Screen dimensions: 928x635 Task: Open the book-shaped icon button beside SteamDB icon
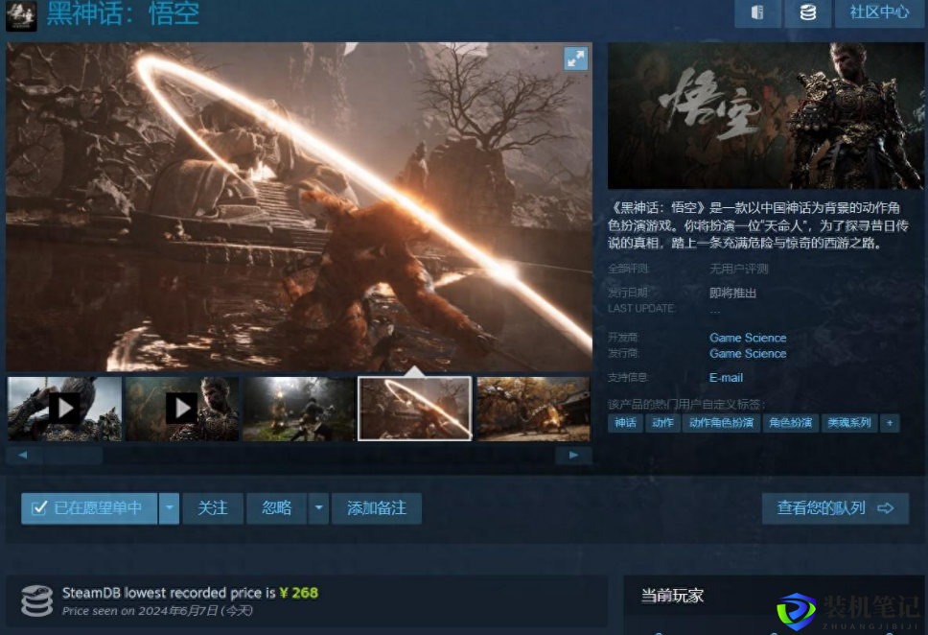[757, 13]
